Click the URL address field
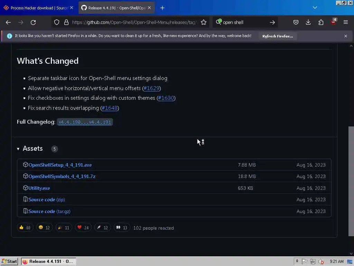Image resolution: width=354 pixels, height=266 pixels. tap(134, 23)
